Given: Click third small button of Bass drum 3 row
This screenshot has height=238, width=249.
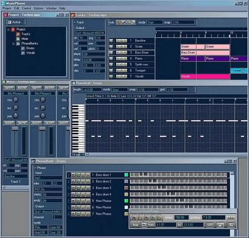Looking at the screenshot, I should [83, 188].
